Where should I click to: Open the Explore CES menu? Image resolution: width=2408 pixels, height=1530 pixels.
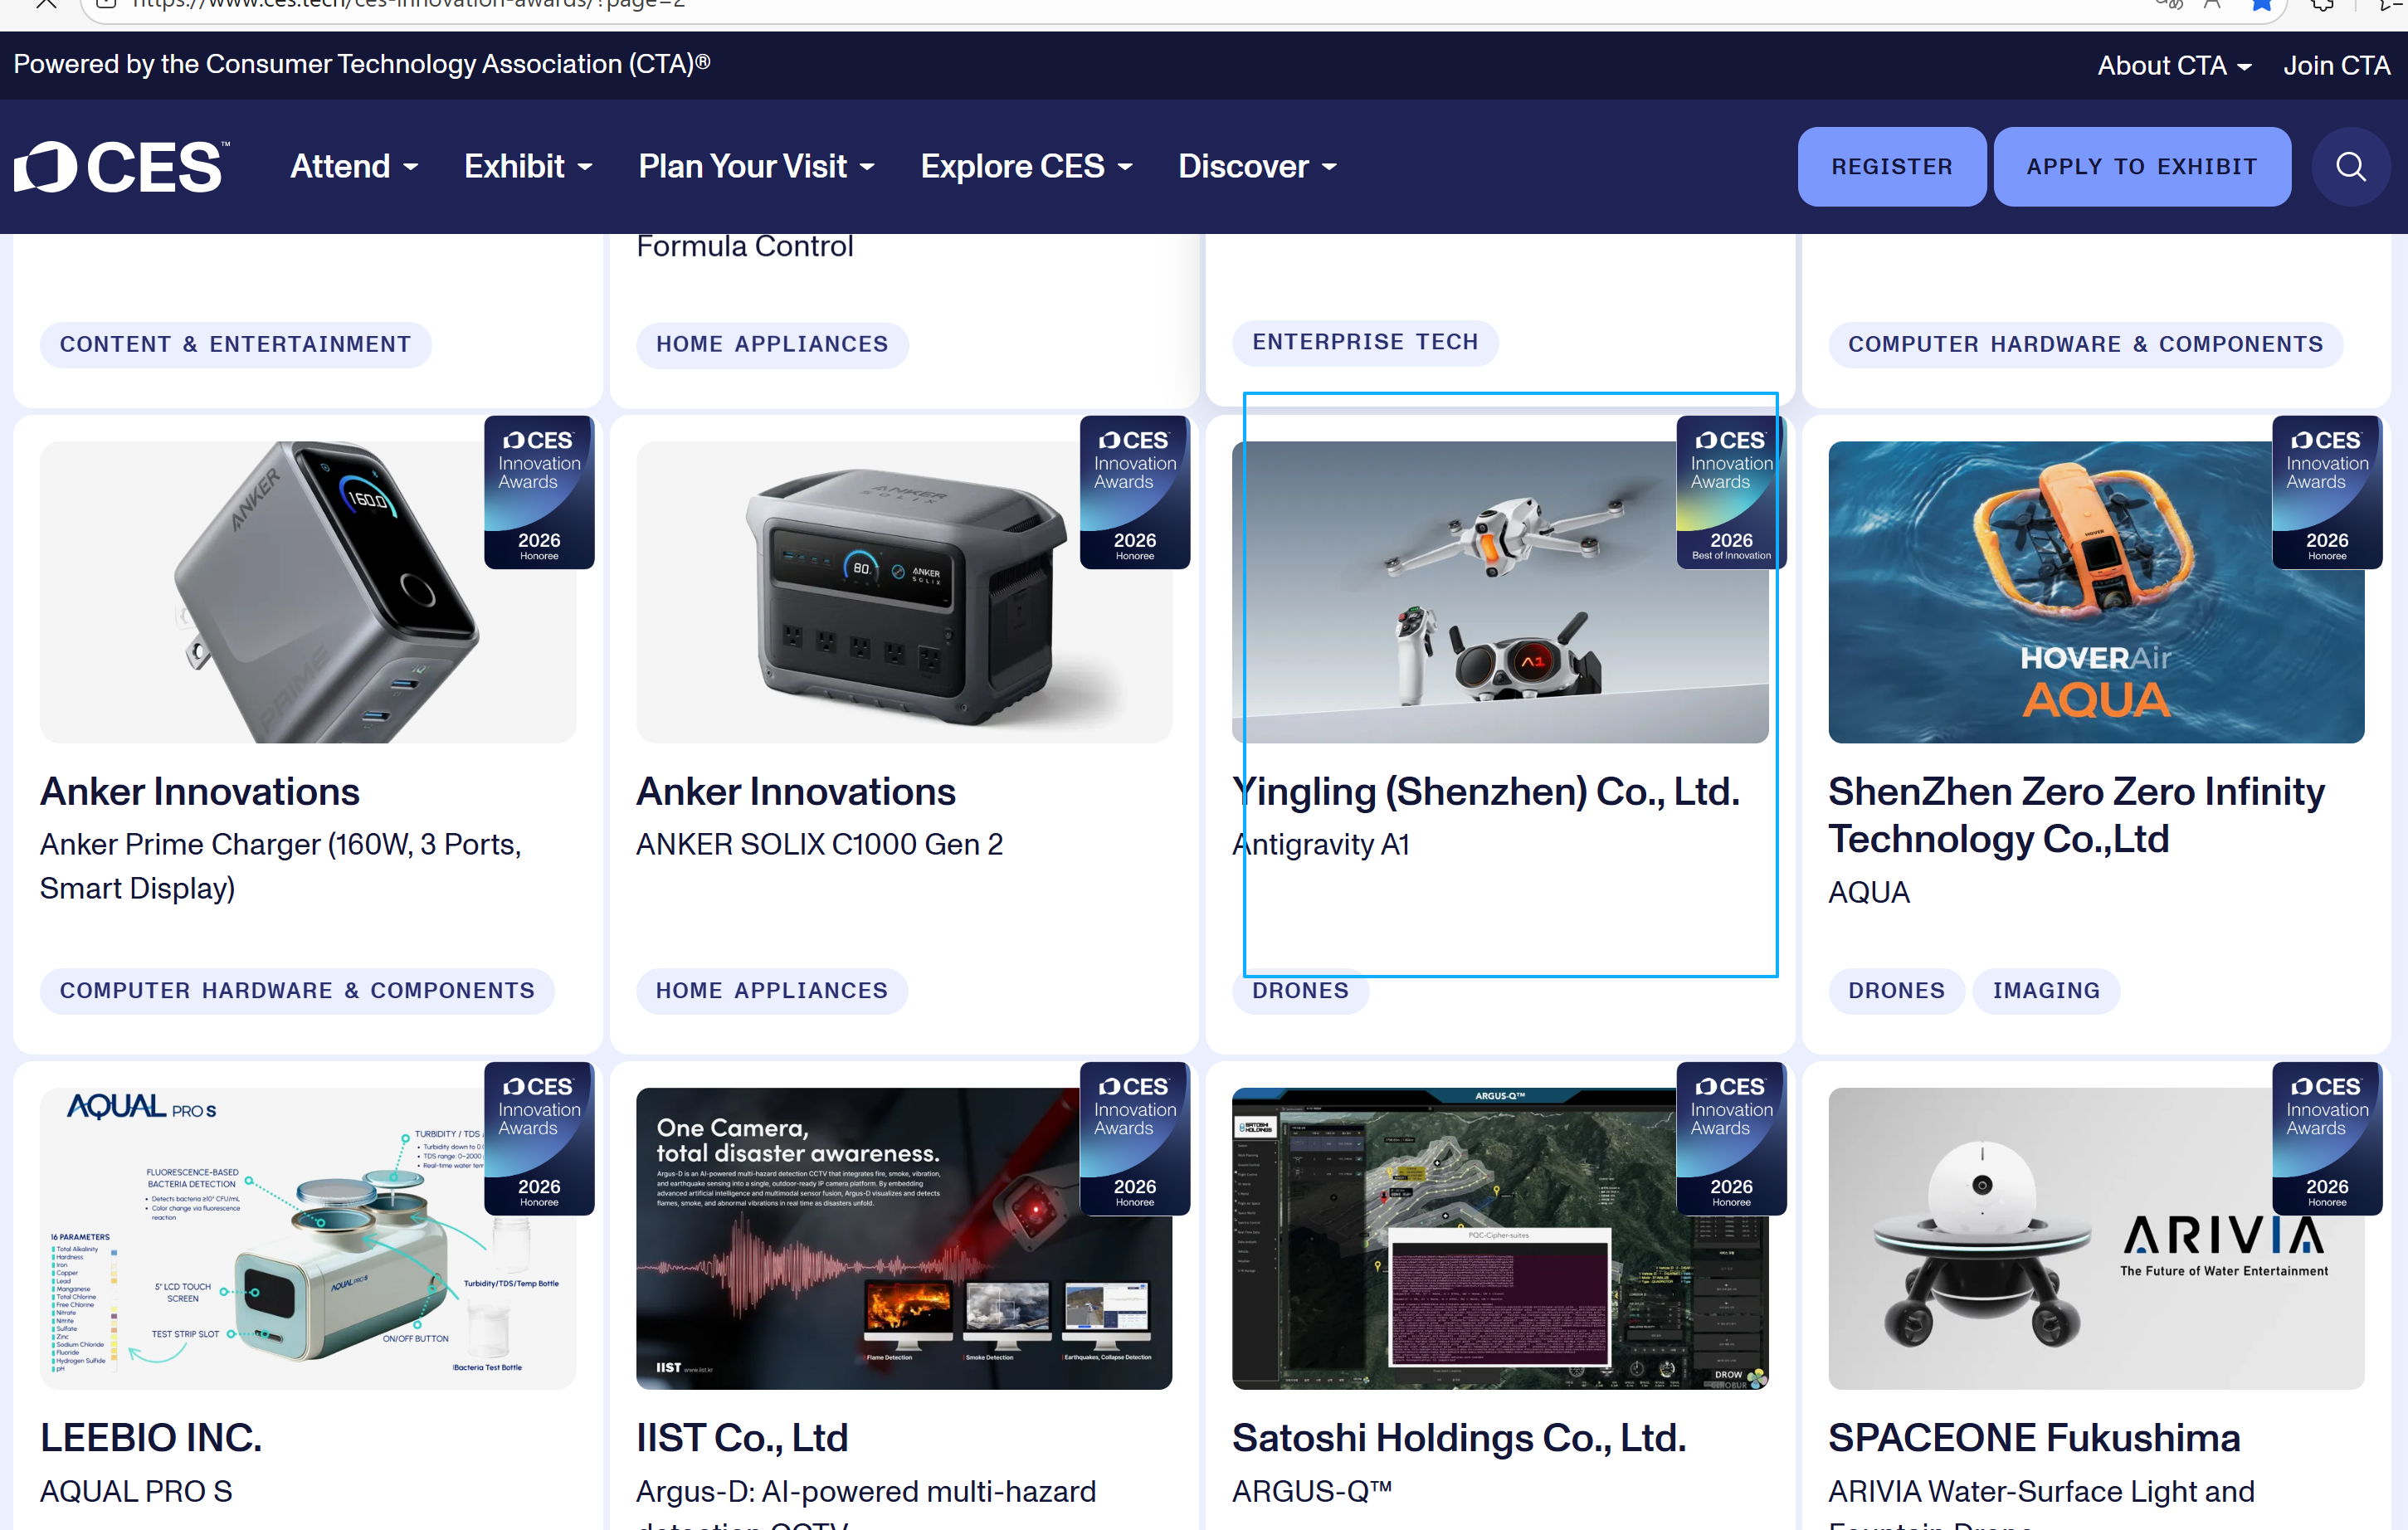[x=1026, y=167]
